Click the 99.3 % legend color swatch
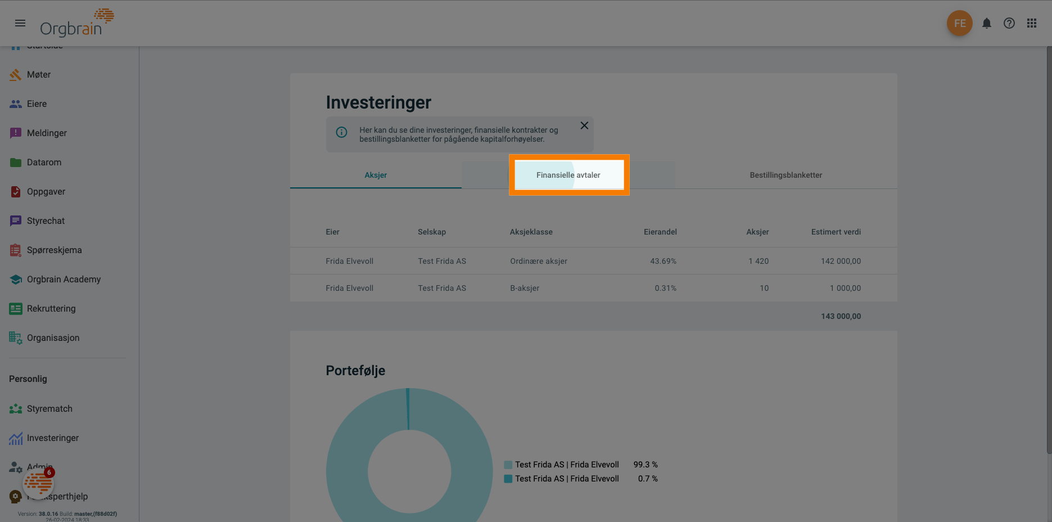The height and width of the screenshot is (522, 1052). click(x=508, y=465)
